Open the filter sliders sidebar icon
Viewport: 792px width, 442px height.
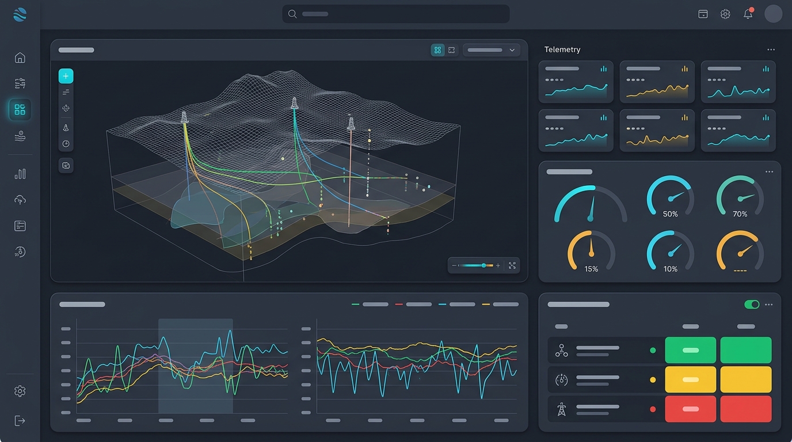pyautogui.click(x=20, y=84)
